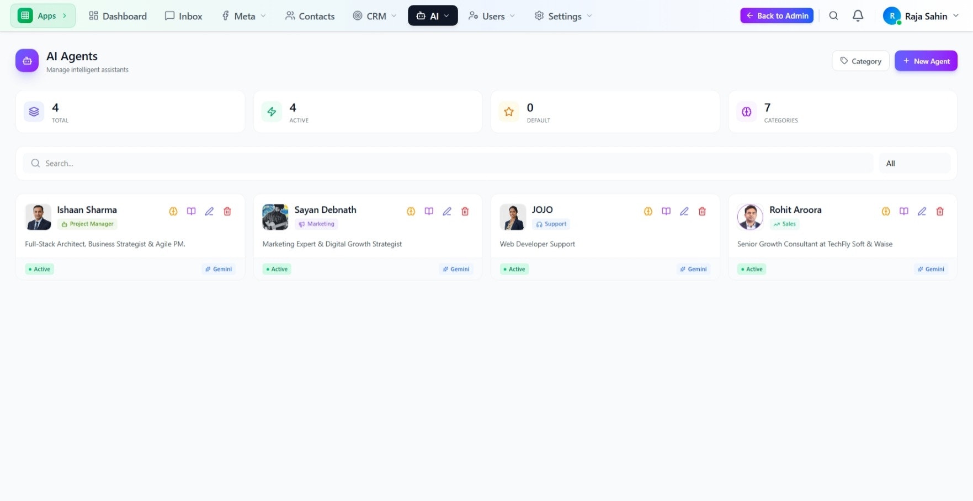Click Active status on Ishaan Sharma card

click(x=39, y=269)
